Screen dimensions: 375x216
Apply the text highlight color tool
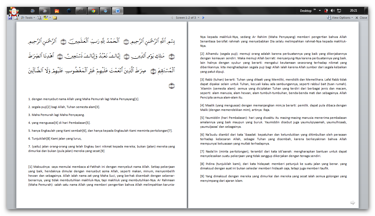(x=46, y=18)
